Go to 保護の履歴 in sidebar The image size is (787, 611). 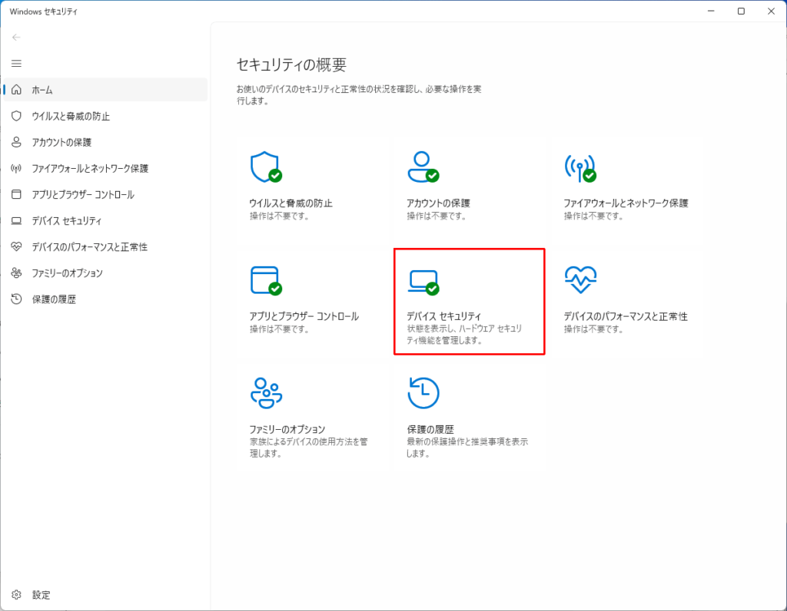[x=105, y=299]
